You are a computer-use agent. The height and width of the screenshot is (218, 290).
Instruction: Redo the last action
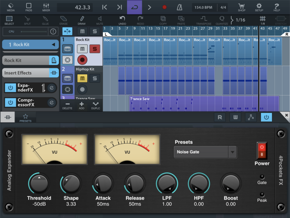[x=140, y=21]
